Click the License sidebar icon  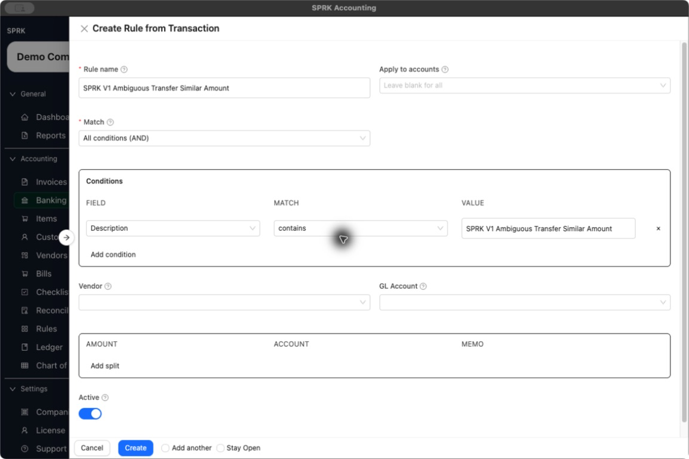25,430
